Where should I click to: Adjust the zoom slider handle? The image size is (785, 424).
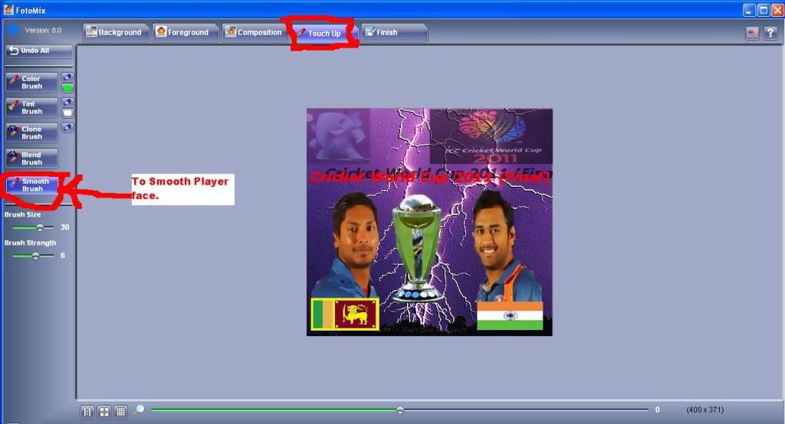400,410
